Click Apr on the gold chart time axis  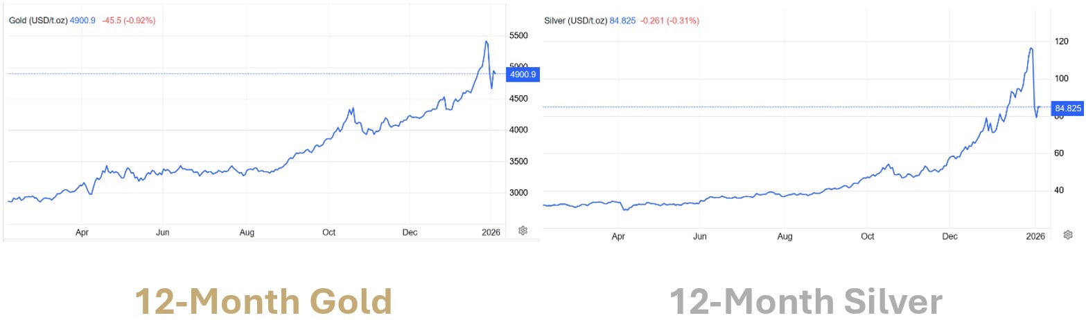click(82, 233)
